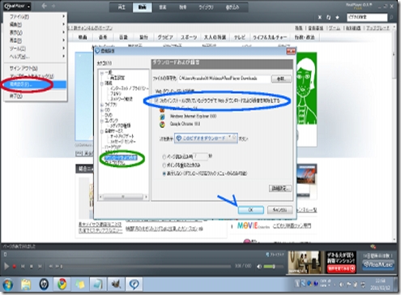Go forward with the right arrow icon

[53, 6]
